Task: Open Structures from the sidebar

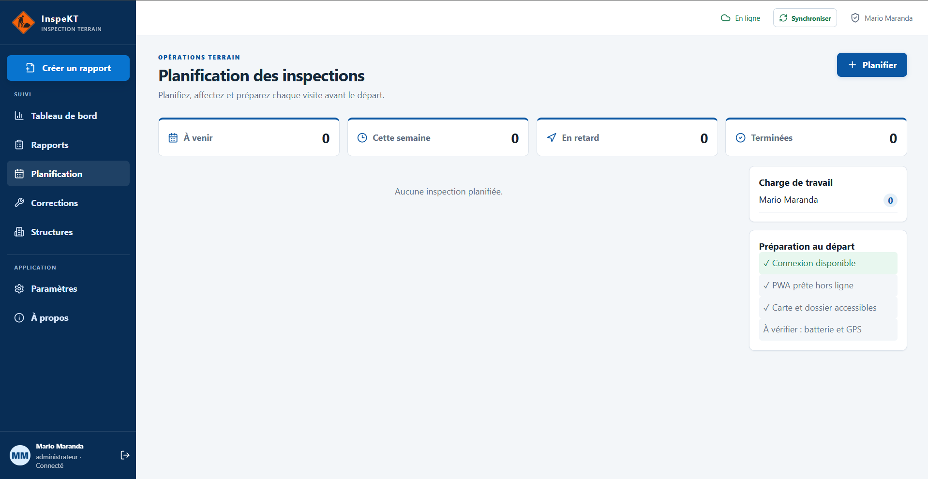Action: click(68, 232)
